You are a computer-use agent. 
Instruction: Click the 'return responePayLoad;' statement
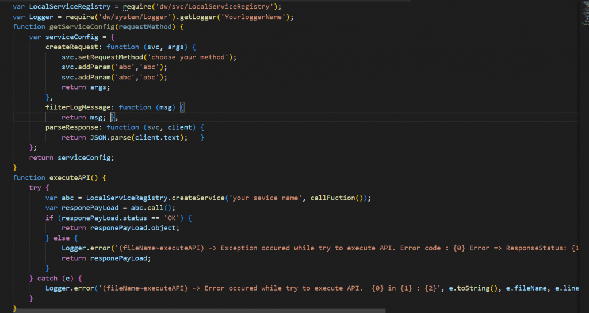click(x=106, y=258)
